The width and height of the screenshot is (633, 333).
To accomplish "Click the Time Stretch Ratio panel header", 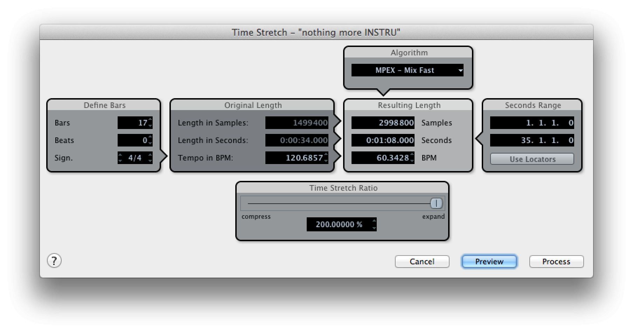I will coord(343,188).
